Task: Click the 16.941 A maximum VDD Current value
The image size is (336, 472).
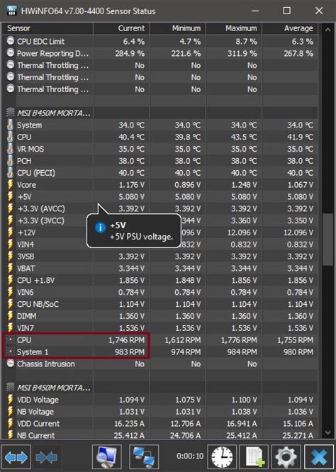Action: pos(242,423)
